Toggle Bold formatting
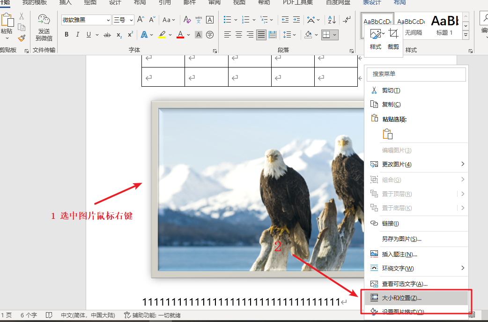The width and height of the screenshot is (488, 322). point(67,35)
